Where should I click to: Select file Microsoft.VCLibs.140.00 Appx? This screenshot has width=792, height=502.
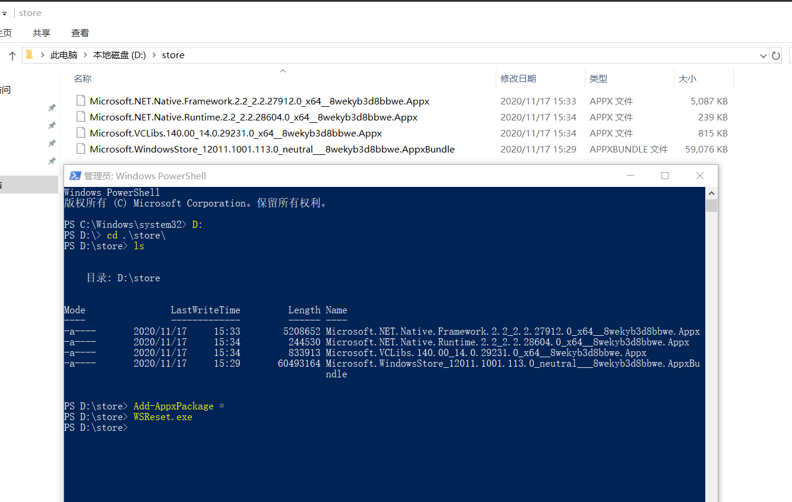(x=236, y=133)
